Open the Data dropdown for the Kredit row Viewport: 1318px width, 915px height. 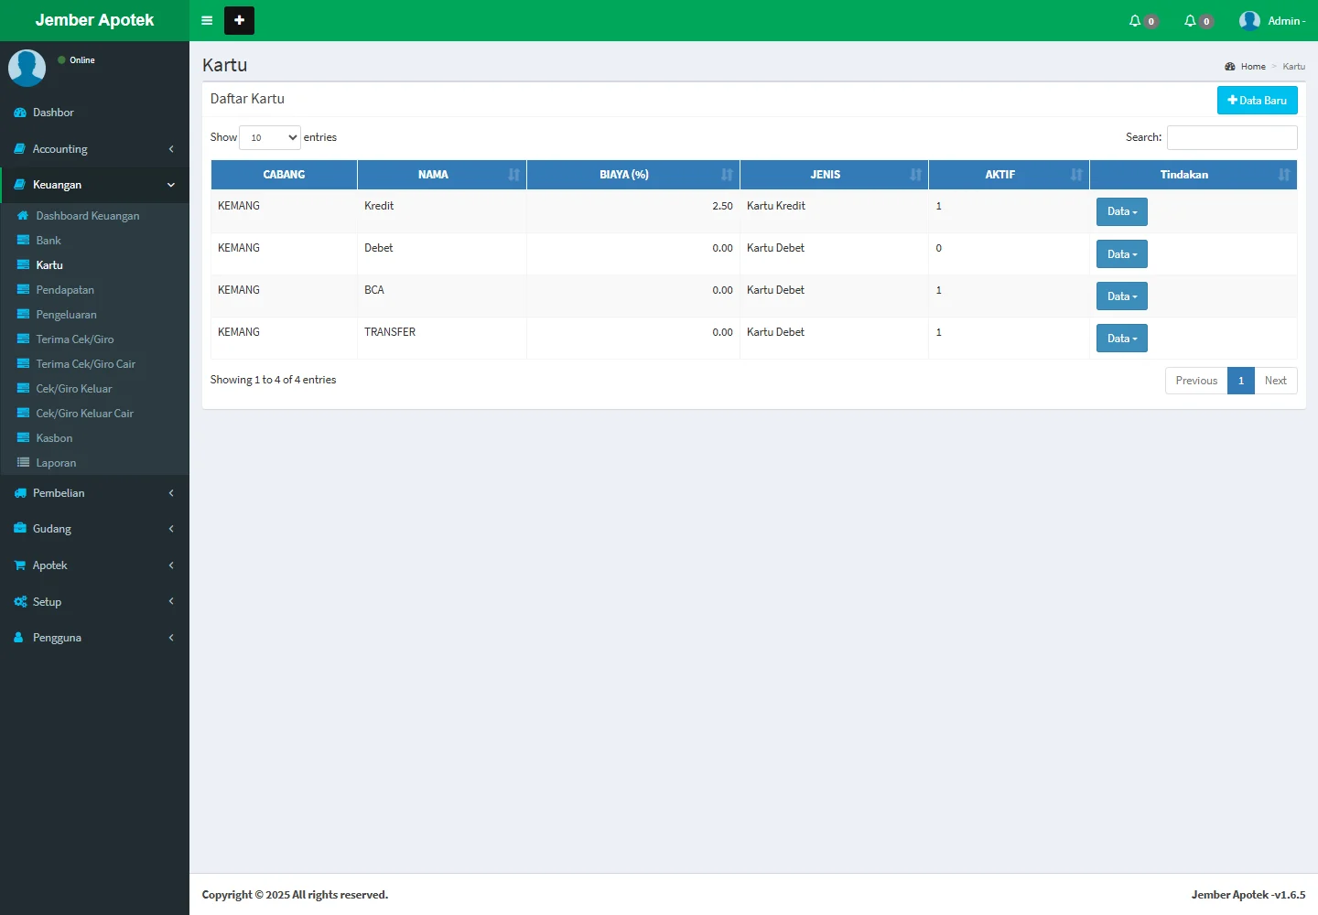click(1121, 212)
